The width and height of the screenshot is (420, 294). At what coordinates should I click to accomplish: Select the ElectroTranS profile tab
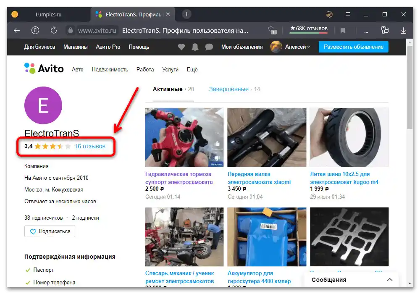click(x=133, y=14)
